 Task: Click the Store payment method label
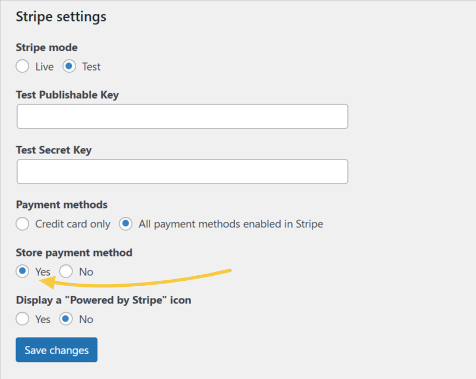tap(74, 253)
